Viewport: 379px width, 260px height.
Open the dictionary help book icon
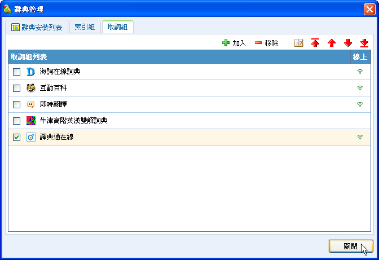click(x=299, y=43)
